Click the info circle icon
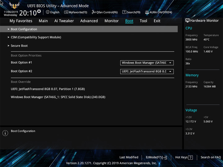223x167 pixels. pyautogui.click(x=5, y=133)
